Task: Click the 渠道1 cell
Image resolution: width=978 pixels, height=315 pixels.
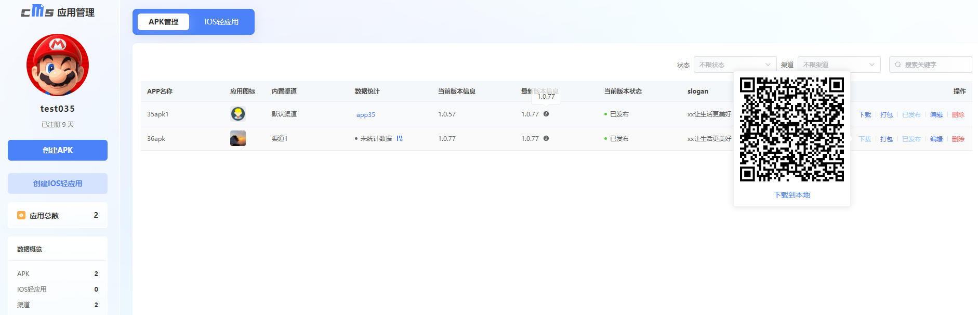Action: click(x=280, y=138)
